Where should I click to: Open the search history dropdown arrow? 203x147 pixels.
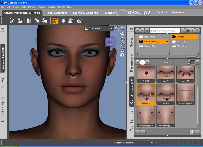click(x=183, y=31)
